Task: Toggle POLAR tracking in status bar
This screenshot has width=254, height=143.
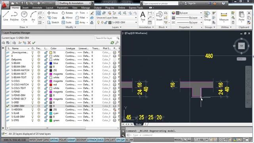Action: (x=63, y=140)
